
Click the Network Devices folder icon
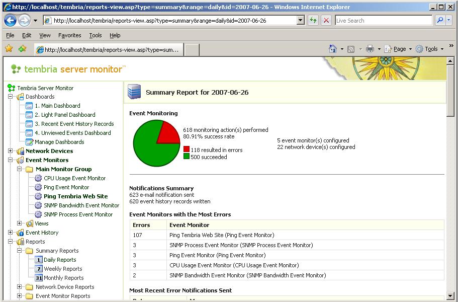tap(20, 151)
